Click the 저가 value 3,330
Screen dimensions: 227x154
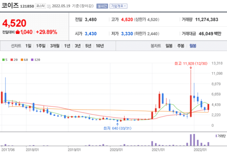127,34
